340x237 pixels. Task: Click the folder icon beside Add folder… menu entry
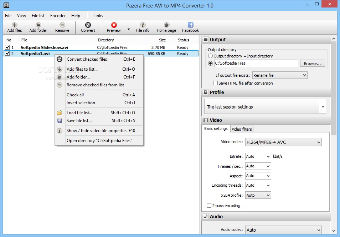point(60,77)
